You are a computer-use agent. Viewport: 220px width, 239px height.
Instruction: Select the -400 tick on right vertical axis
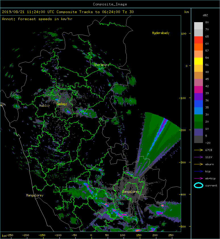point(182,194)
